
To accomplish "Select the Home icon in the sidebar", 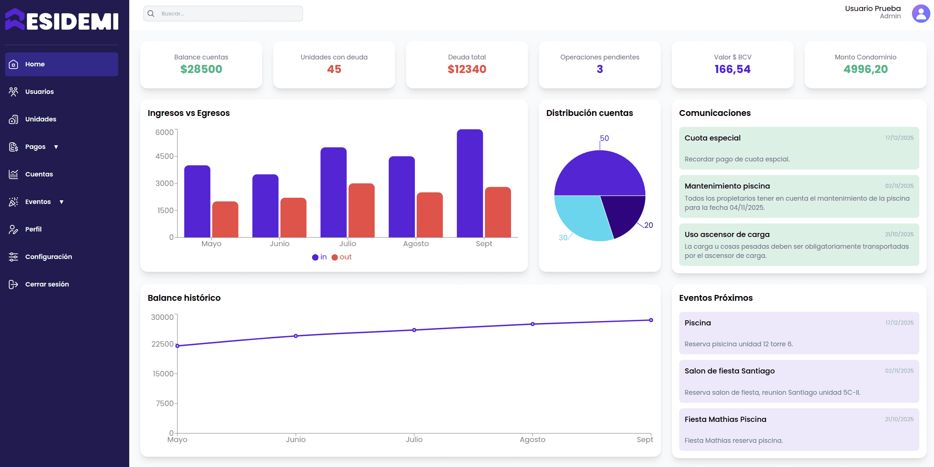I will [x=14, y=64].
